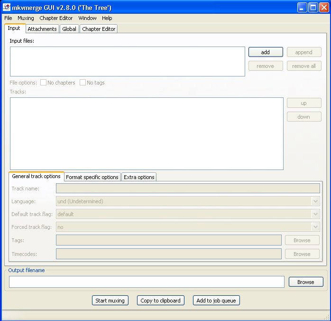Viewport: 331px width, 321px height.
Task: Click Browse next to Tags
Action: pos(302,240)
